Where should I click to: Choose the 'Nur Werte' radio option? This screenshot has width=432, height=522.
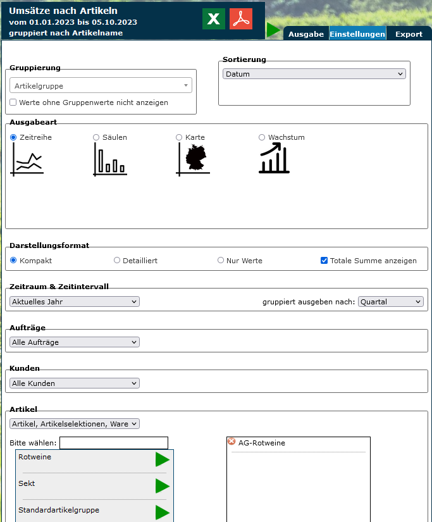pyautogui.click(x=221, y=260)
